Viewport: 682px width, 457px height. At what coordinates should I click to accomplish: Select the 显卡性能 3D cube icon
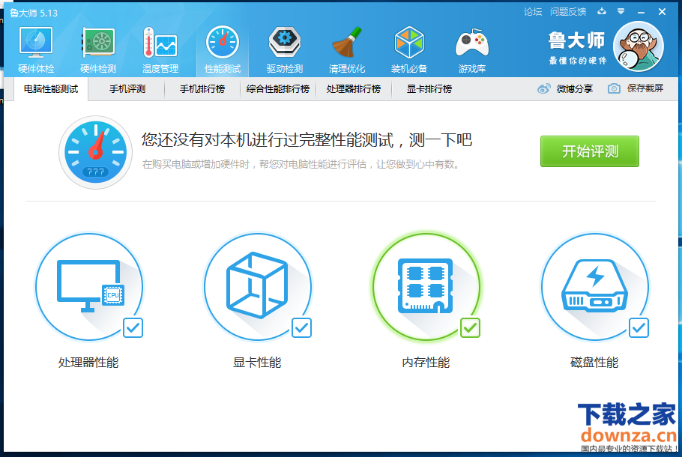point(258,287)
